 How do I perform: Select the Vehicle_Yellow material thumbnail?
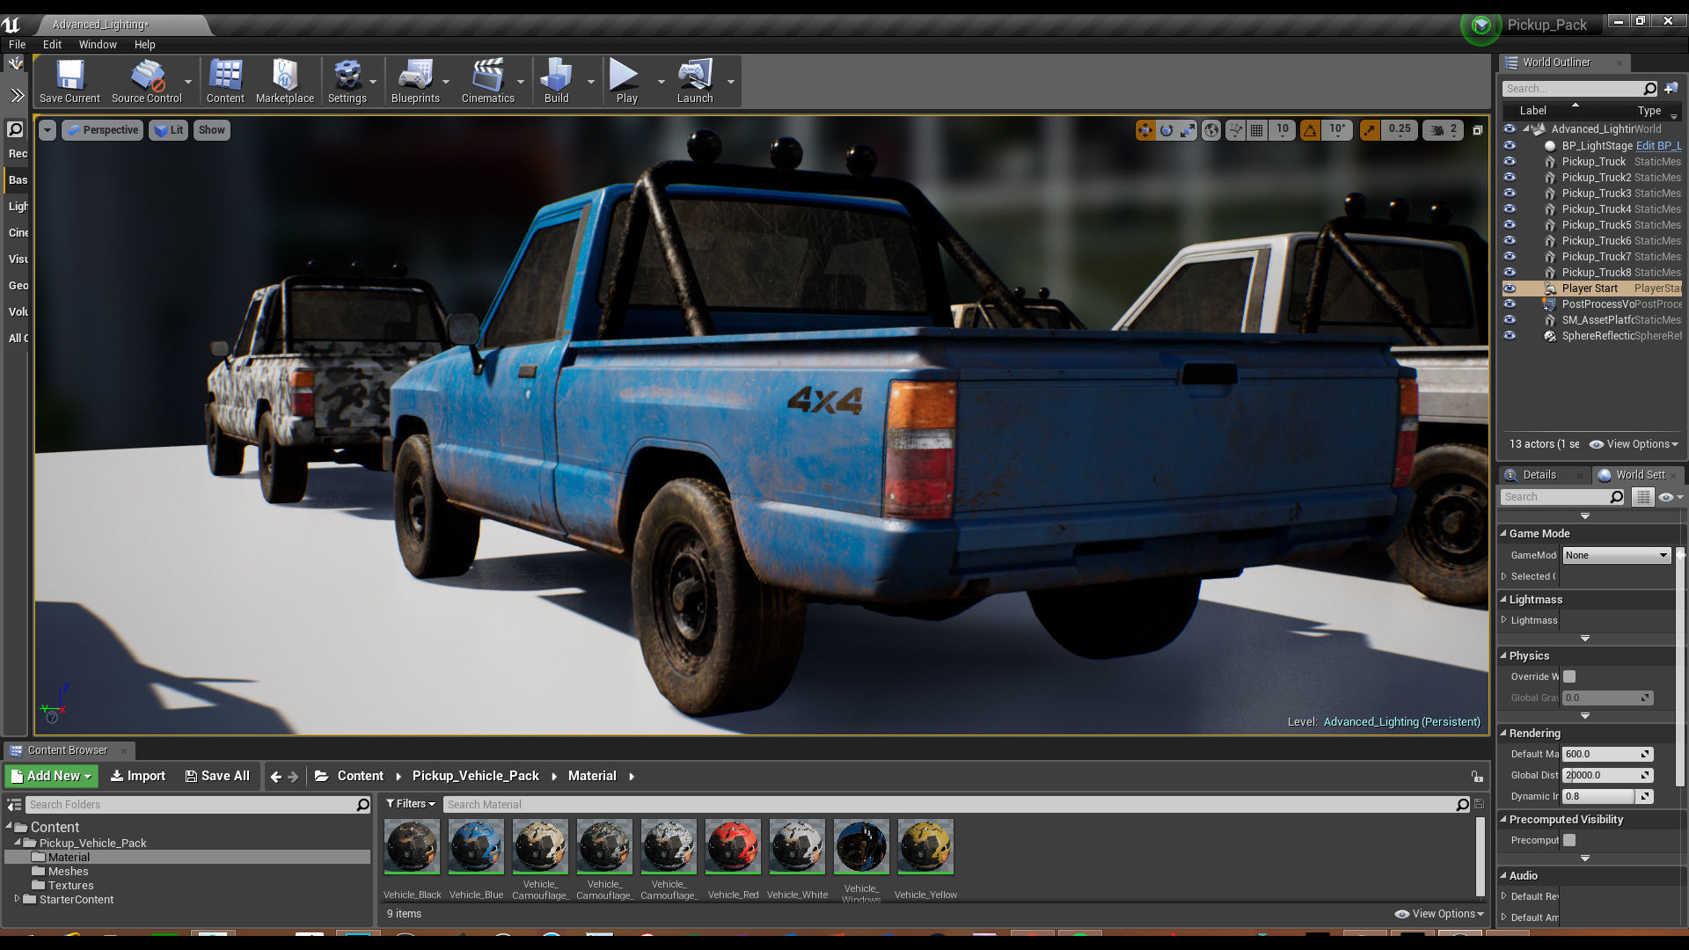[x=925, y=847]
